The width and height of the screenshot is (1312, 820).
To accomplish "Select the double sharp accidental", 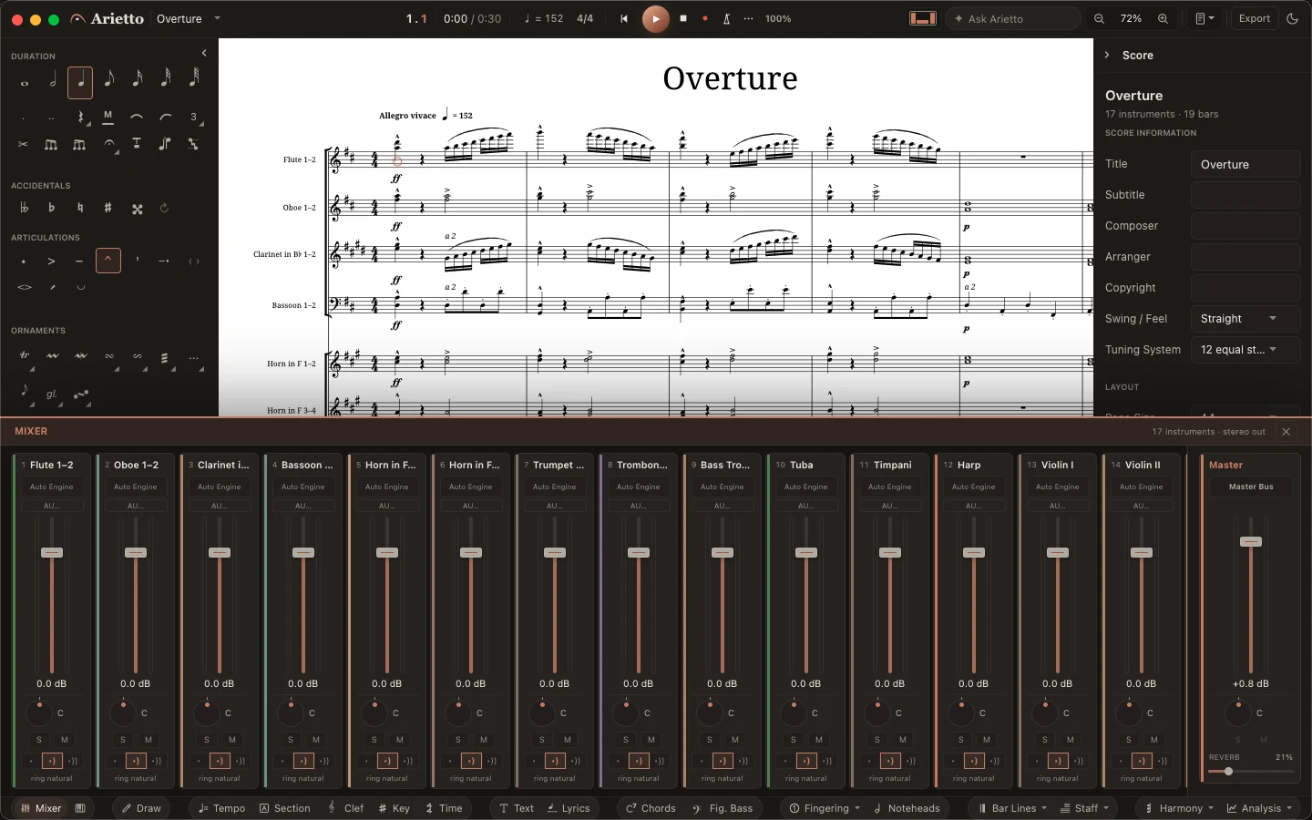I will point(137,209).
